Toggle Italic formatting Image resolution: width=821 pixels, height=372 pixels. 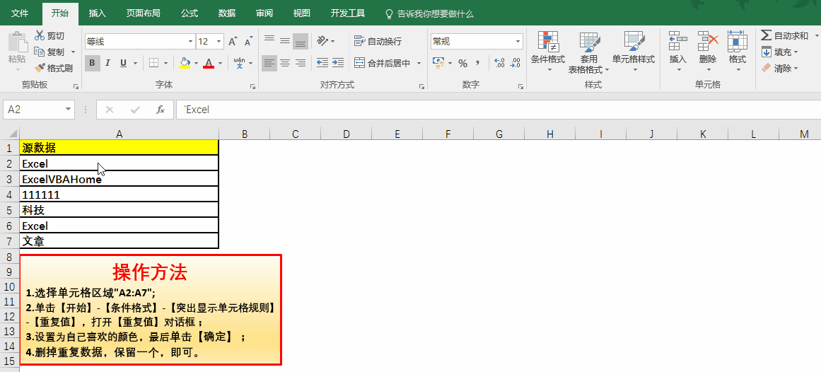108,64
